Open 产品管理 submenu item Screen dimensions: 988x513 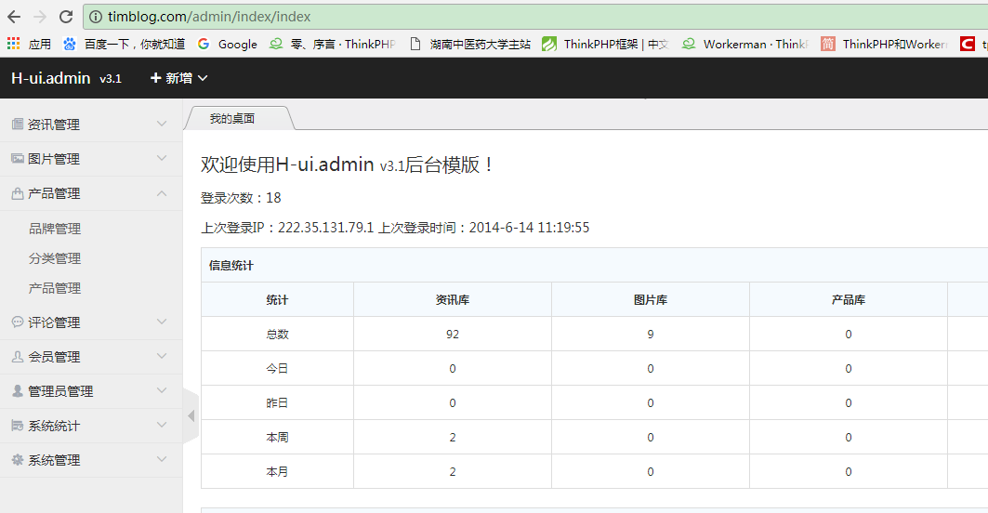[x=55, y=288]
